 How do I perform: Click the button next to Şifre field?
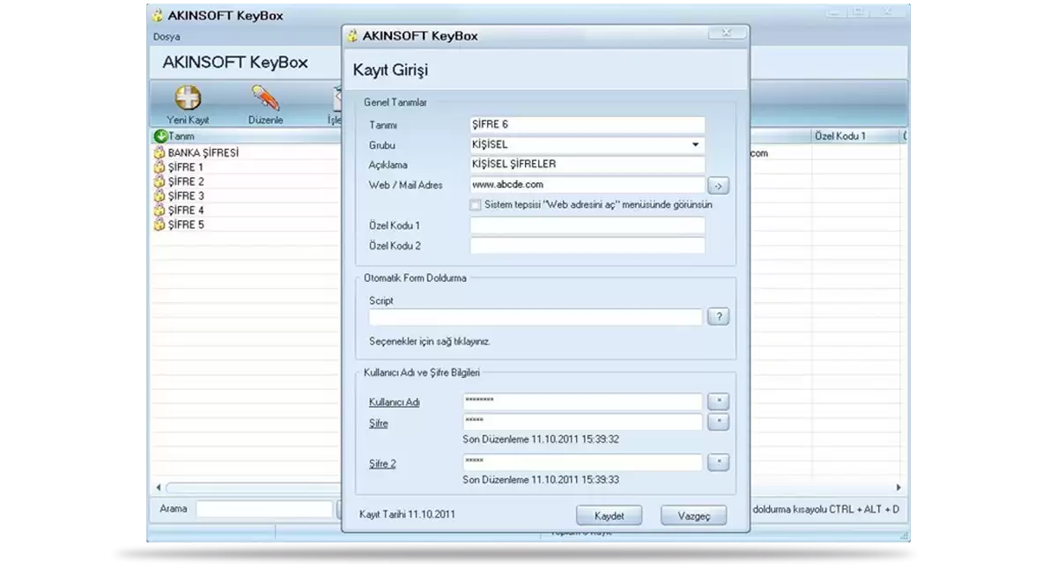(x=718, y=423)
